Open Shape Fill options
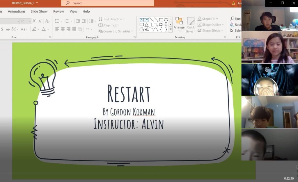 (208, 19)
